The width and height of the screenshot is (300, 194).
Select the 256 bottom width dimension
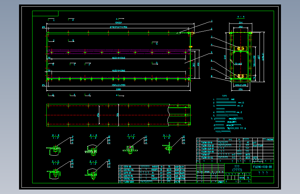[x=240, y=89]
